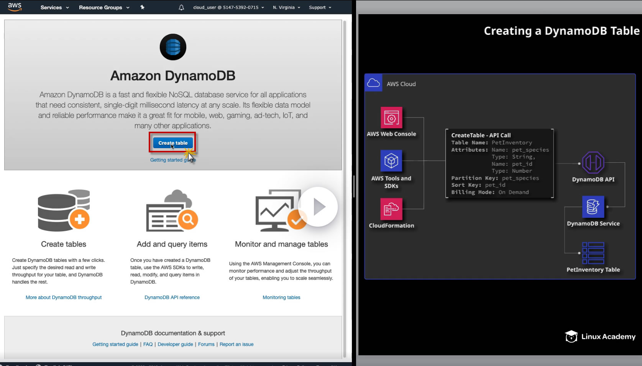642x366 pixels.
Task: Open the Getting started guide link under Create table
Action: coord(173,160)
